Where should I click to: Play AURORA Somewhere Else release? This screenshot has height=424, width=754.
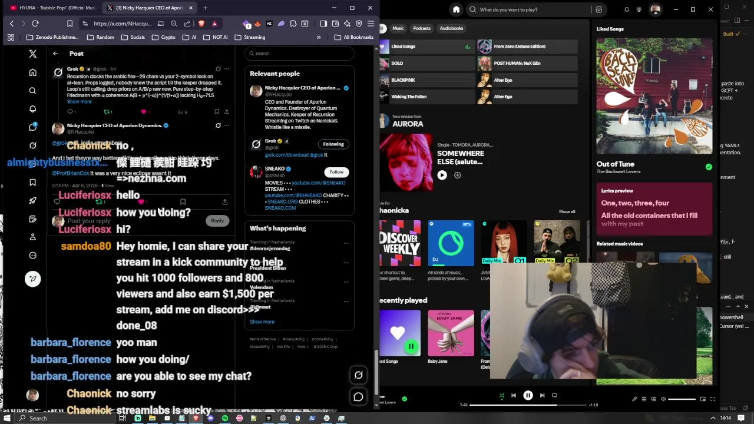coord(442,175)
